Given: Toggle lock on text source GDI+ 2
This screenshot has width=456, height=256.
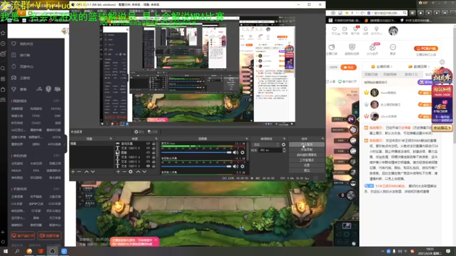Looking at the screenshot, I should [153, 166].
